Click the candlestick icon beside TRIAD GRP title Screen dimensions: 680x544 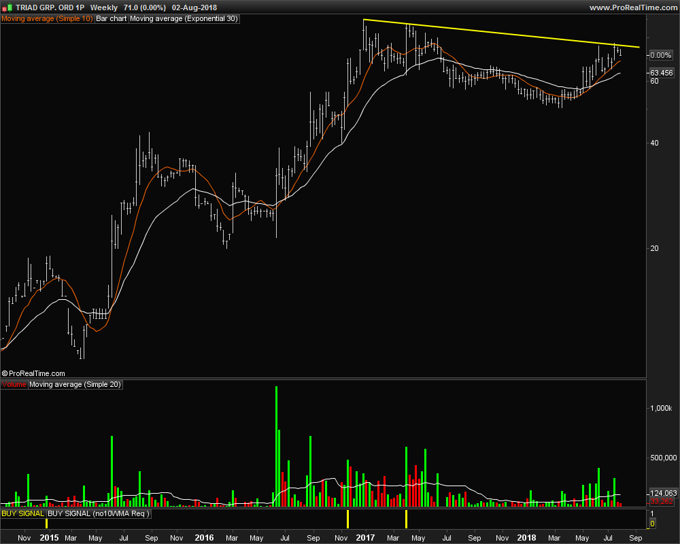[x=7, y=7]
